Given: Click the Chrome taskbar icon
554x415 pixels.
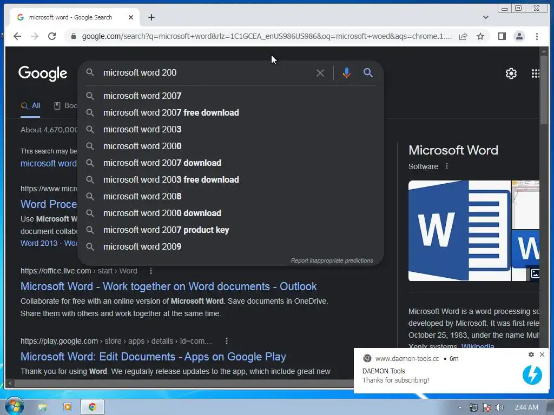Looking at the screenshot, I should pos(92,407).
